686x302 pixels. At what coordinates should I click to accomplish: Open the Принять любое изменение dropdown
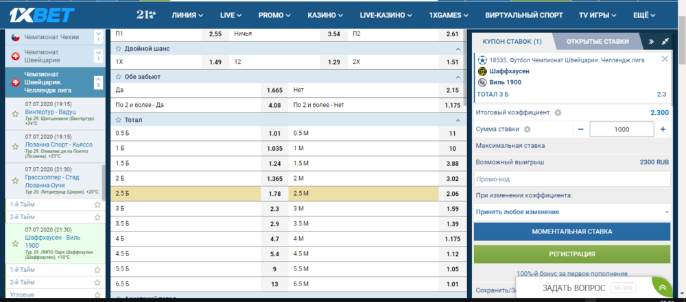coord(572,212)
